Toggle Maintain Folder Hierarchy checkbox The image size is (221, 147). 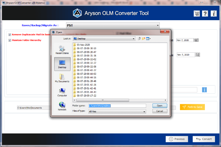(x=10, y=40)
